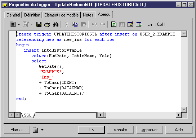Click the Print icon in toolbar

coord(47,24)
